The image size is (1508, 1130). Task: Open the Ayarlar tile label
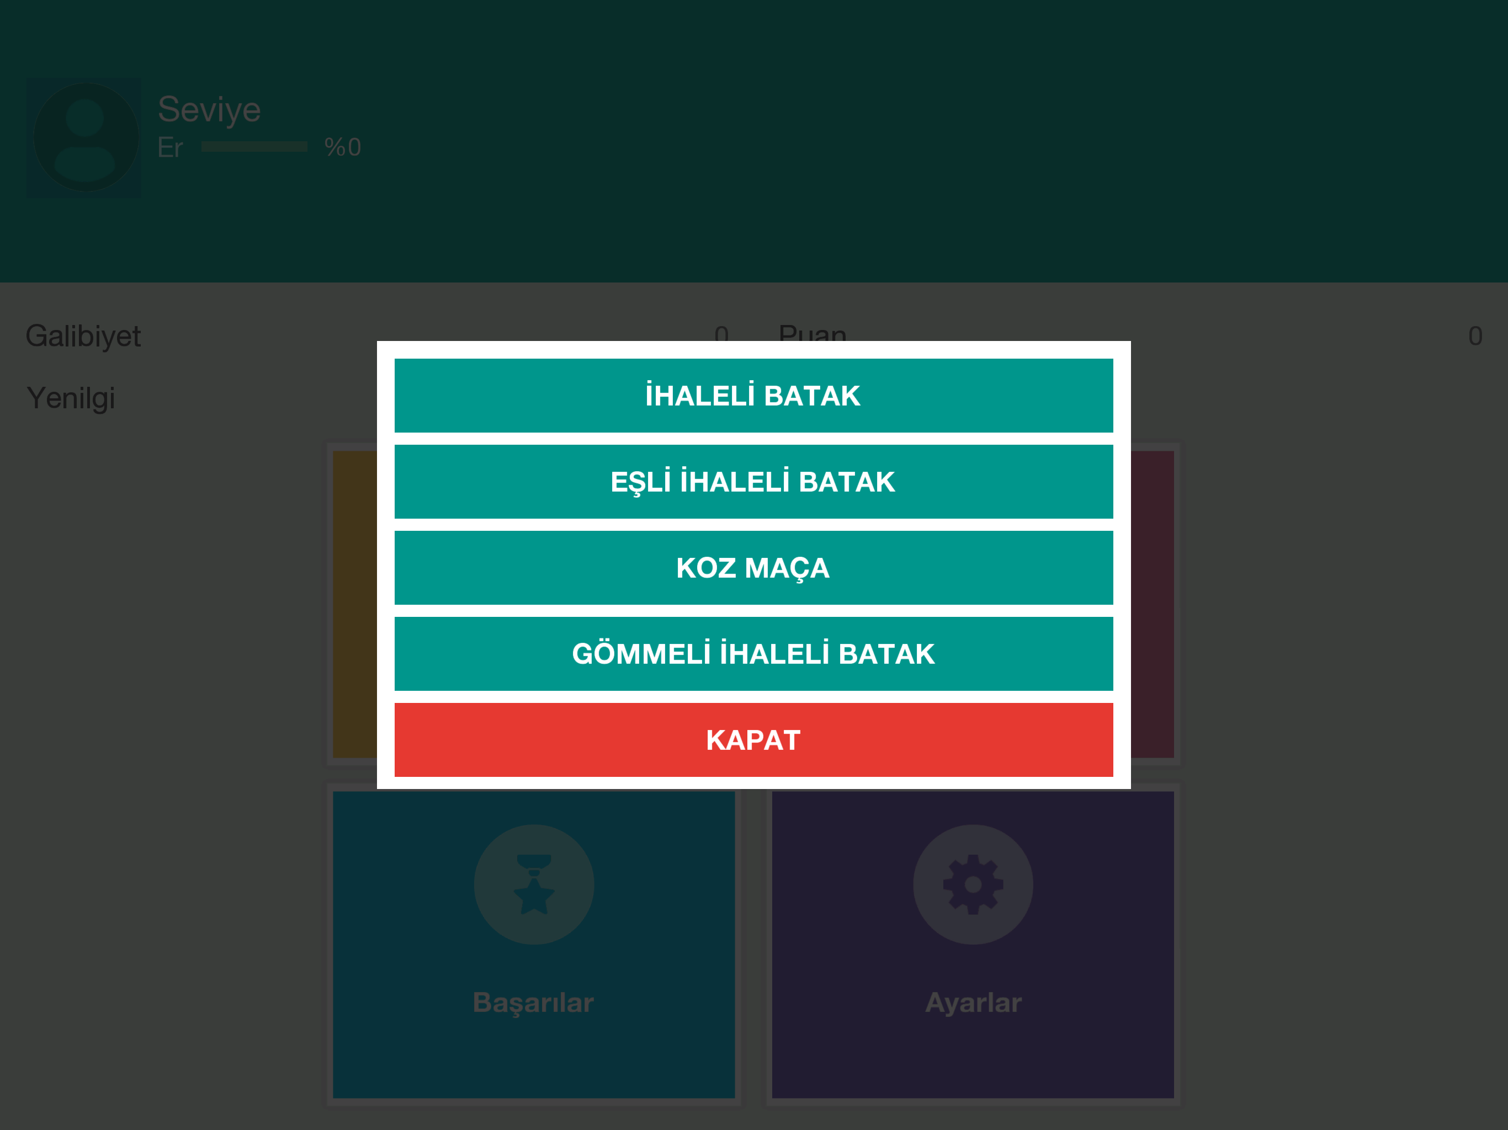click(973, 1003)
